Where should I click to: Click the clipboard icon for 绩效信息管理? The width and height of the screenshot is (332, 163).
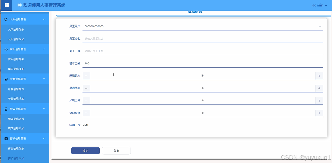(6, 109)
